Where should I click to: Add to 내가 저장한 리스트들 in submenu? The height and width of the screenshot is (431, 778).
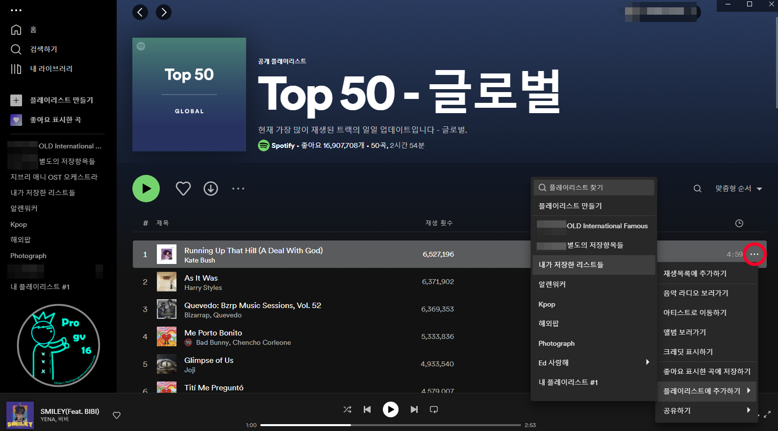point(594,265)
